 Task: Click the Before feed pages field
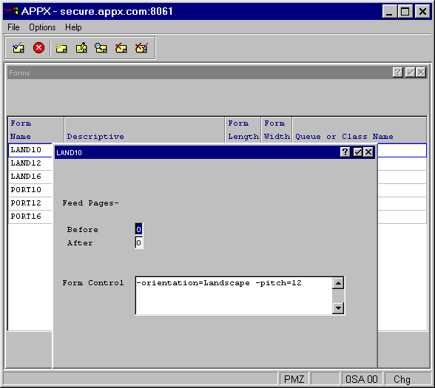[139, 229]
